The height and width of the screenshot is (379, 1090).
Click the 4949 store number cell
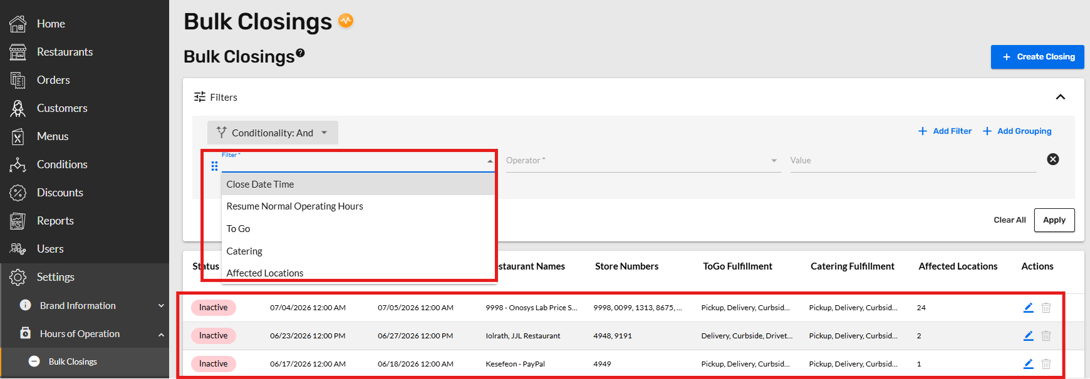coord(602,364)
